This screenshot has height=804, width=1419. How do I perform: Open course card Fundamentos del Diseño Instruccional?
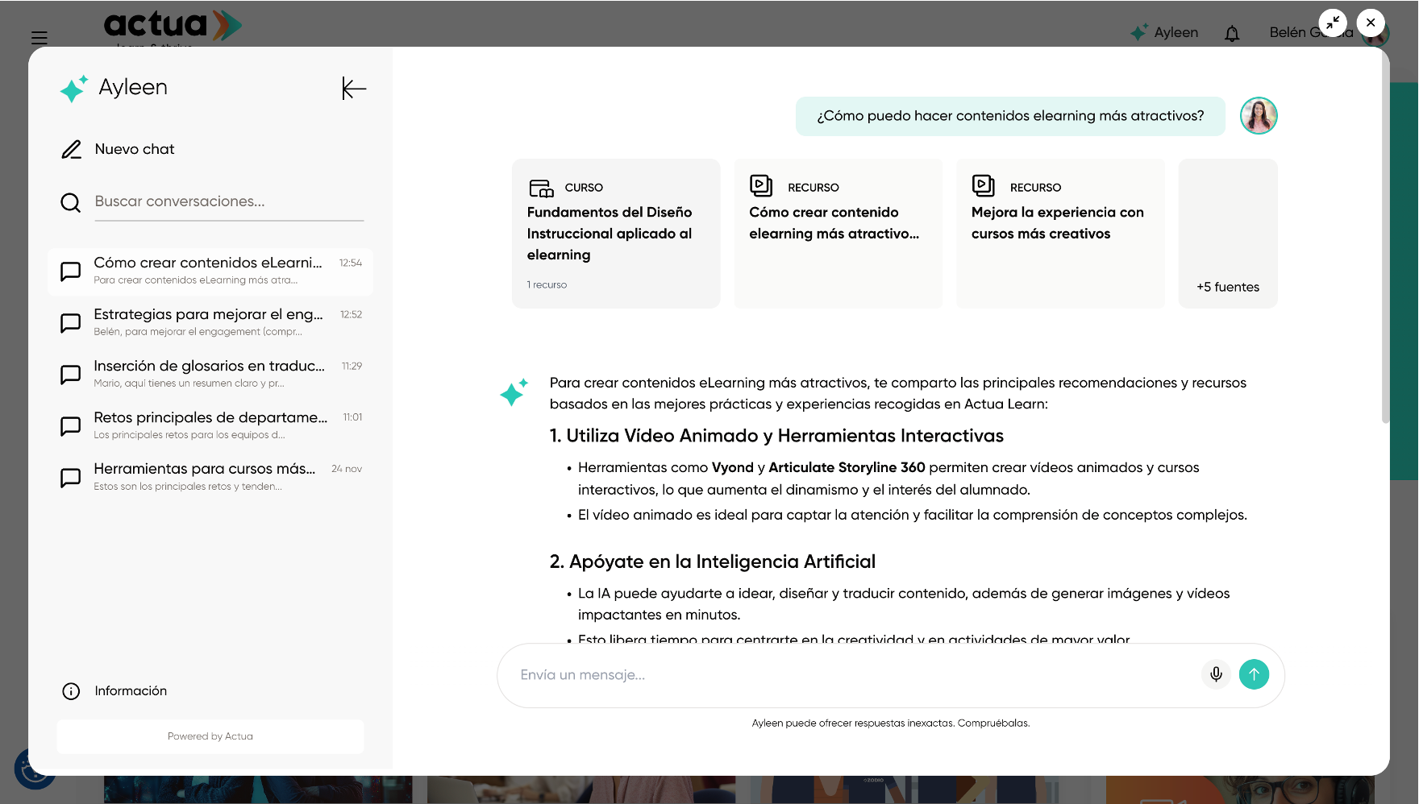(615, 234)
